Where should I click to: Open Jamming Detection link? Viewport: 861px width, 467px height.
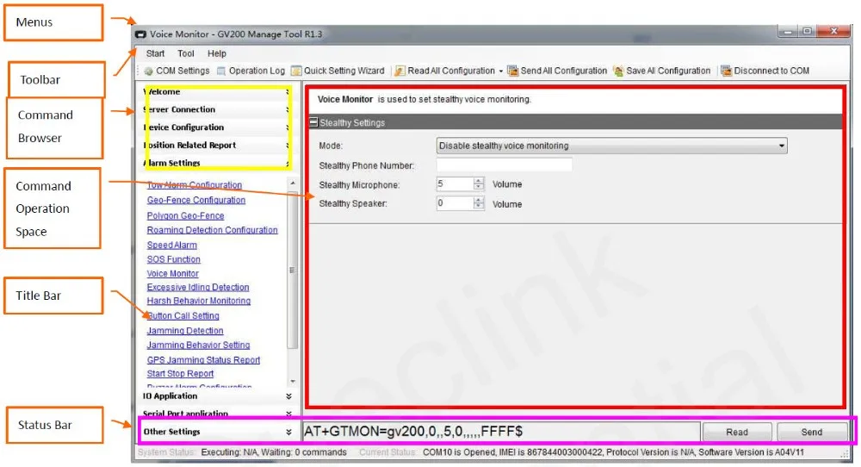[x=185, y=331]
